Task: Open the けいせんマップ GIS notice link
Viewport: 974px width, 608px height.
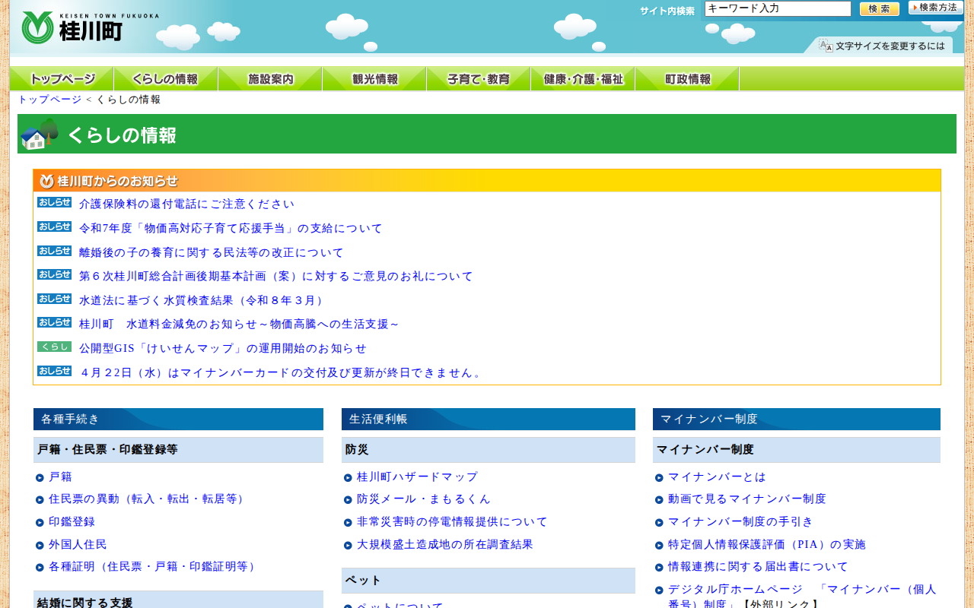Action: coord(223,349)
